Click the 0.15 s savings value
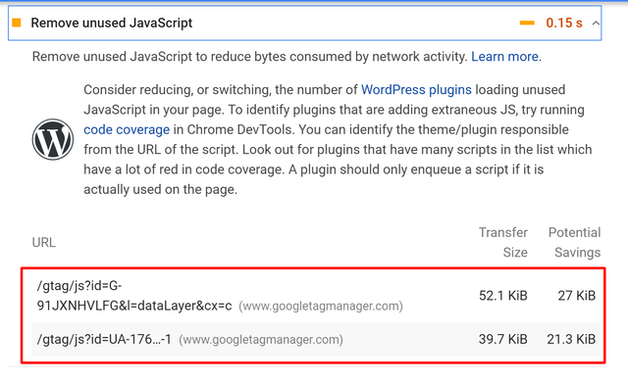 point(564,23)
